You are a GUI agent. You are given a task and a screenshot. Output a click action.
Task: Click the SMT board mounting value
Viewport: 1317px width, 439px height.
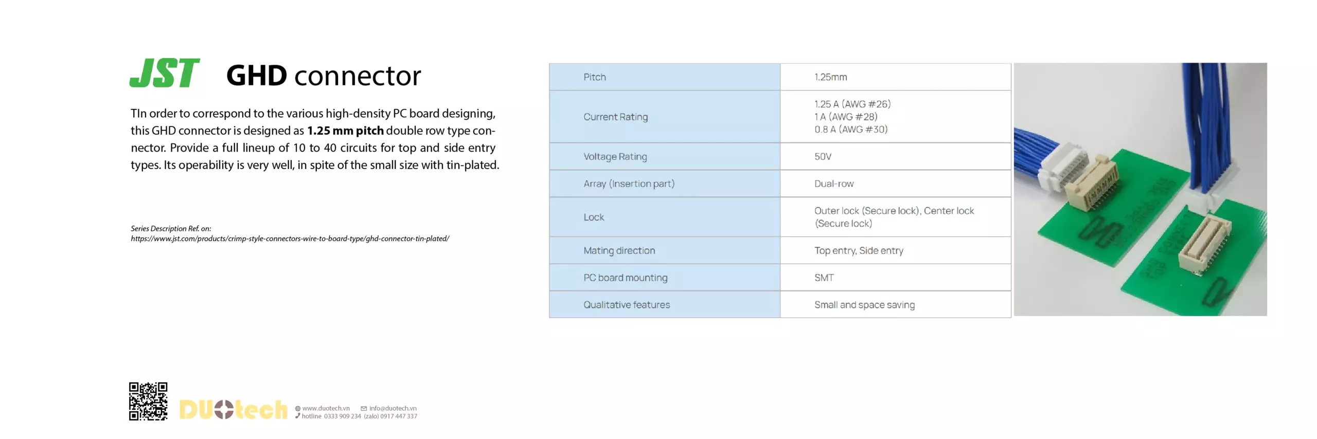824,278
